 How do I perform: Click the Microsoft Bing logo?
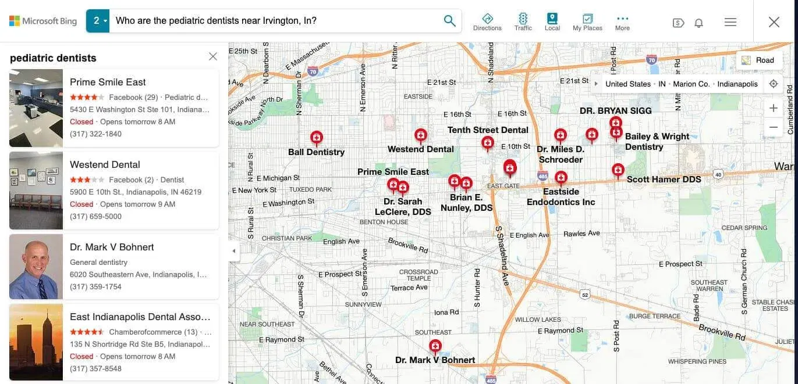click(x=43, y=21)
